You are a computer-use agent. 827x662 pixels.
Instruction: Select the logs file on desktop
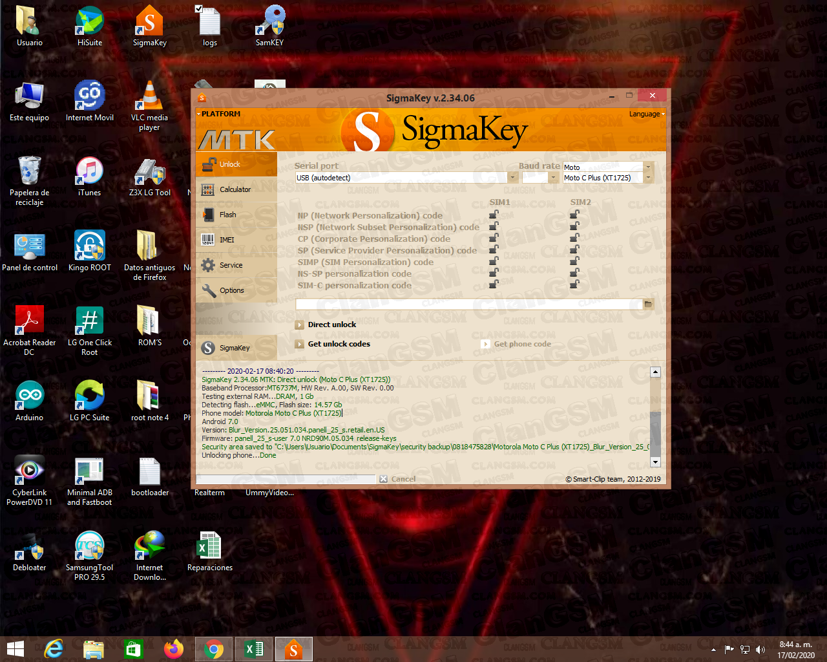pyautogui.click(x=210, y=27)
